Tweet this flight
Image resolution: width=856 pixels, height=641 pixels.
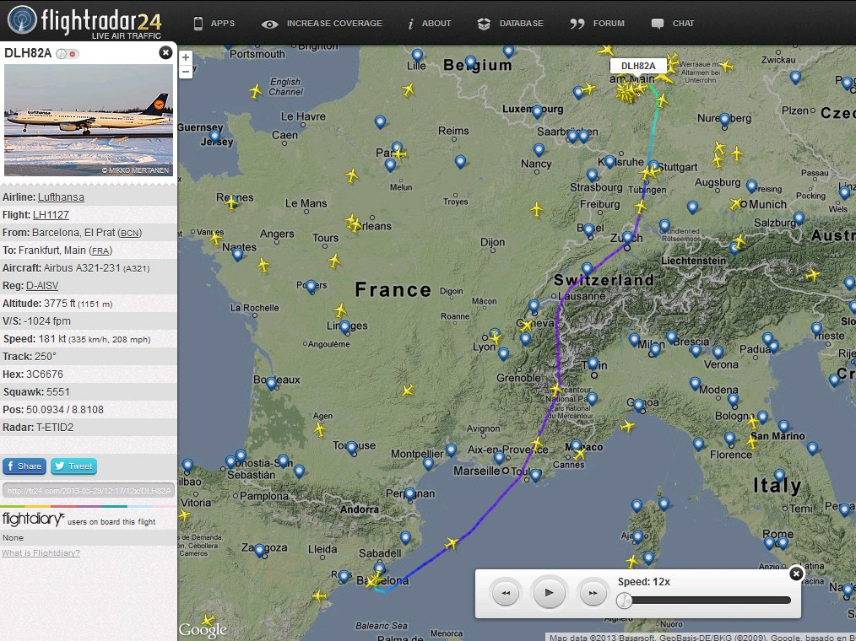click(73, 466)
